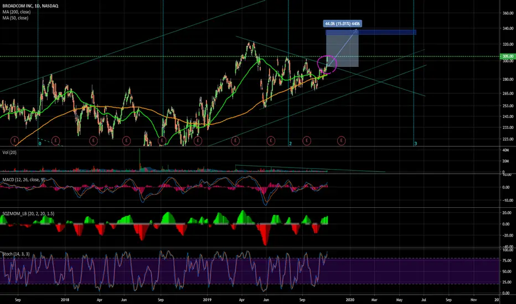This screenshot has width=516, height=304.
Task: Click the 265.00 price axis label
Action: pos(508,93)
